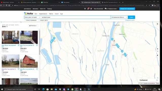Image resolution: width=162 pixels, height=91 pixels.
Task: Open browser extensions puzzle icon
Action: 152,5
